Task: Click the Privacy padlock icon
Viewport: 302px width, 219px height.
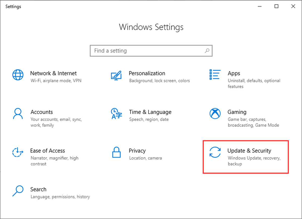Action: point(116,152)
